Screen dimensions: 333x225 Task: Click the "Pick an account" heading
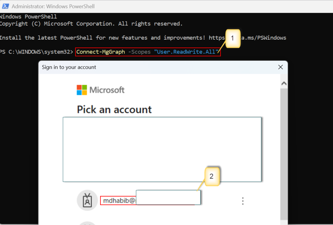(x=114, y=109)
